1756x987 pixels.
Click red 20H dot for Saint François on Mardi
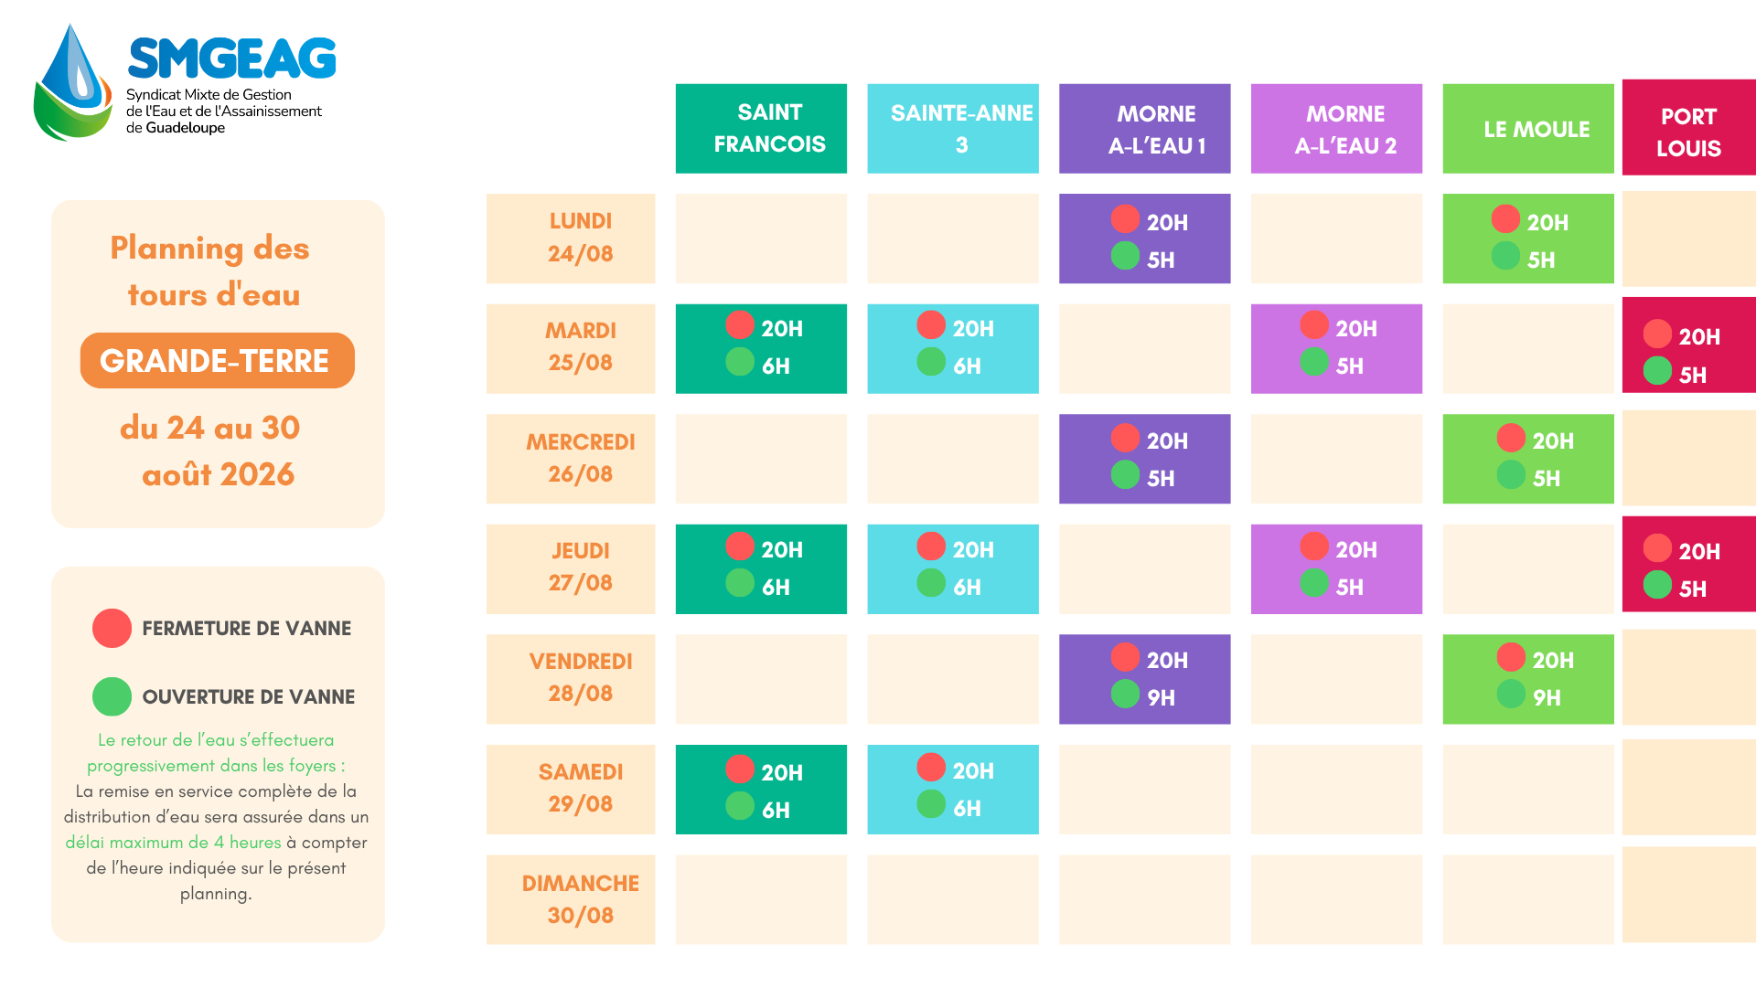pyautogui.click(x=740, y=324)
